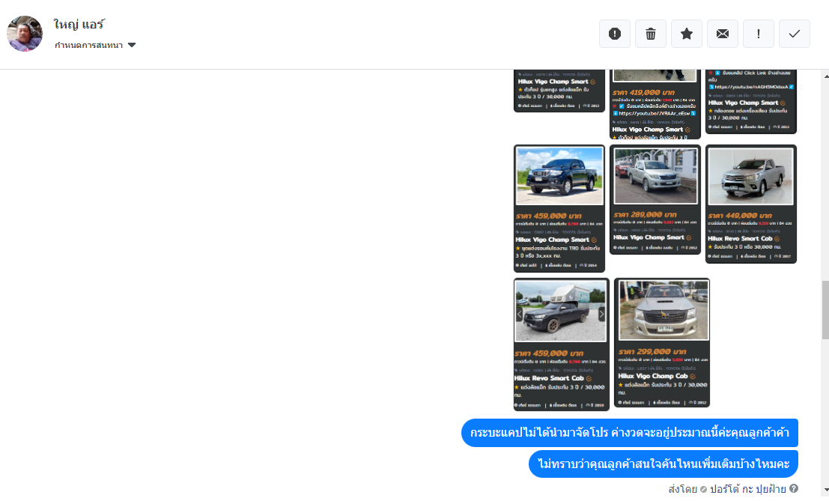Open silver Vigo Champ Smart 289,000 baht image
The width and height of the screenshot is (829, 501).
655,175
